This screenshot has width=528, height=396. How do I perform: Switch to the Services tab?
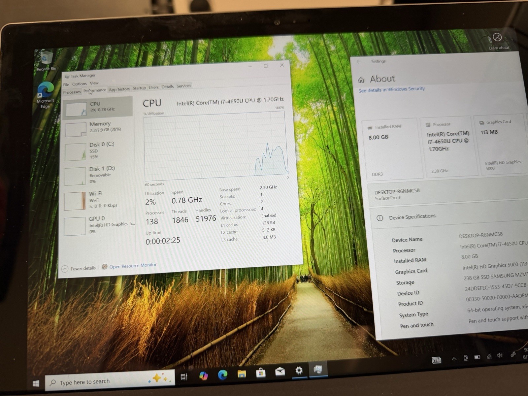coord(184,86)
